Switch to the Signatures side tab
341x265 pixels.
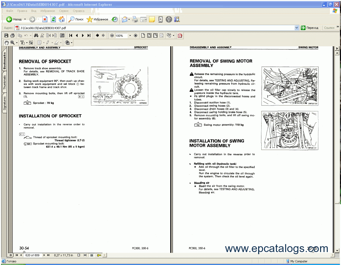pyautogui.click(x=5, y=103)
